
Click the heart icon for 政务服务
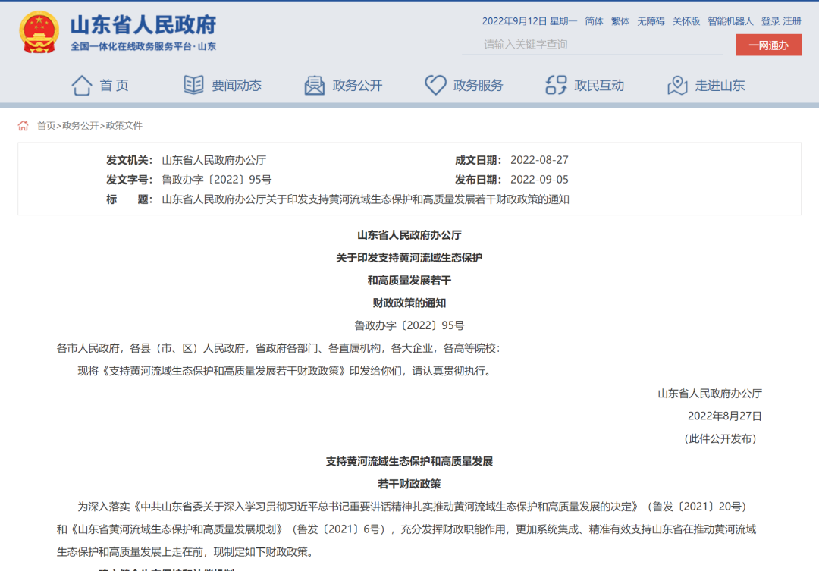point(435,85)
